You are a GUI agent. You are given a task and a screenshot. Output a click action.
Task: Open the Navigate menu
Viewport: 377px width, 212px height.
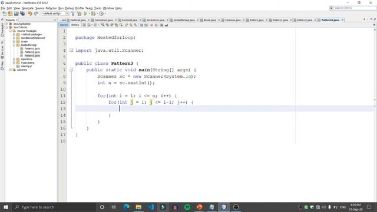tap(28, 8)
